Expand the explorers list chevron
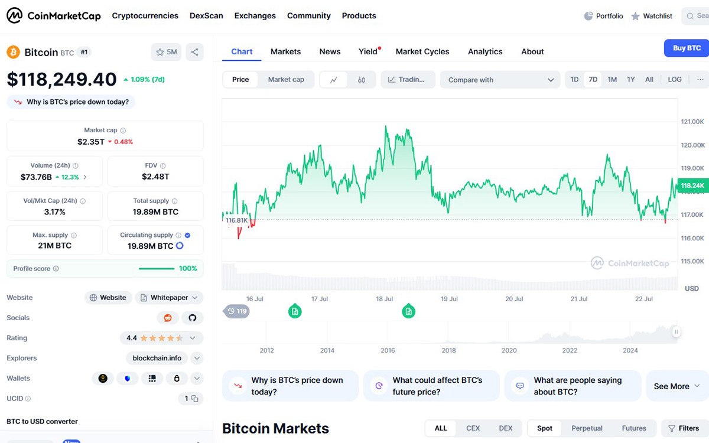 tap(197, 358)
